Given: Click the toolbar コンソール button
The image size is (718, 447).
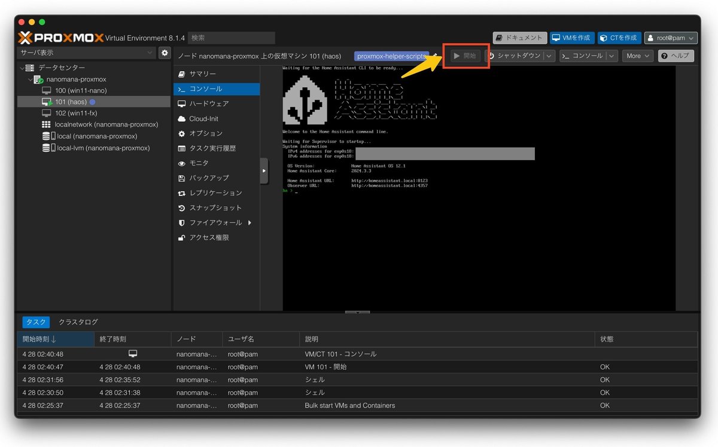Looking at the screenshot, I should click(x=582, y=56).
